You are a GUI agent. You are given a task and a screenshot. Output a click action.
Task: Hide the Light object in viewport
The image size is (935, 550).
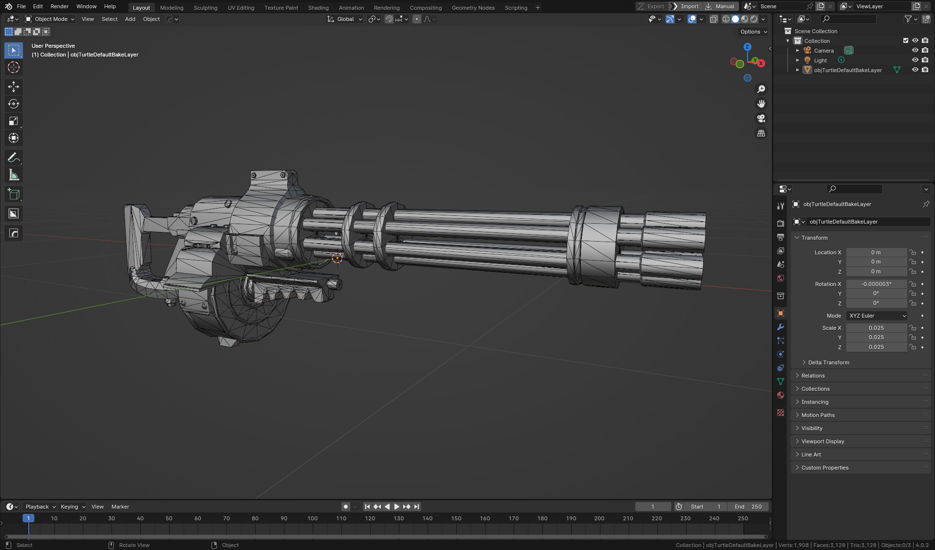click(x=915, y=60)
